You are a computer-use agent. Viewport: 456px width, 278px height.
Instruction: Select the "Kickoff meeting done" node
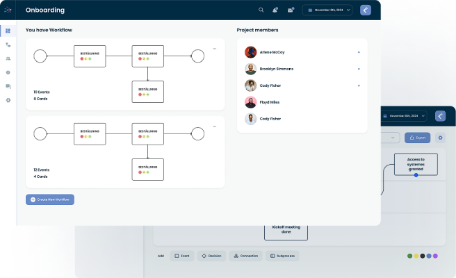pyautogui.click(x=286, y=231)
